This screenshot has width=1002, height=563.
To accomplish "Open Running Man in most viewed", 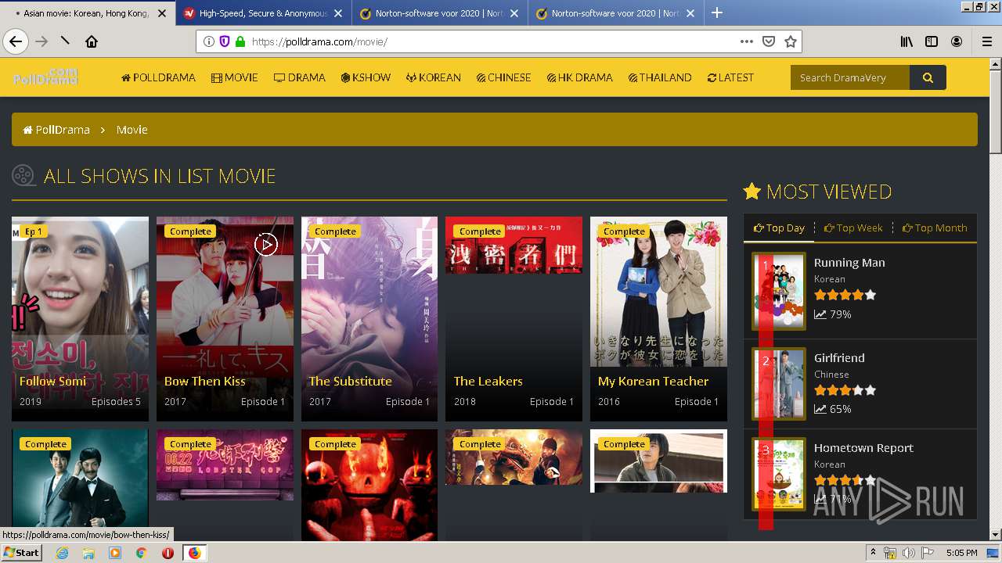I will click(x=849, y=263).
